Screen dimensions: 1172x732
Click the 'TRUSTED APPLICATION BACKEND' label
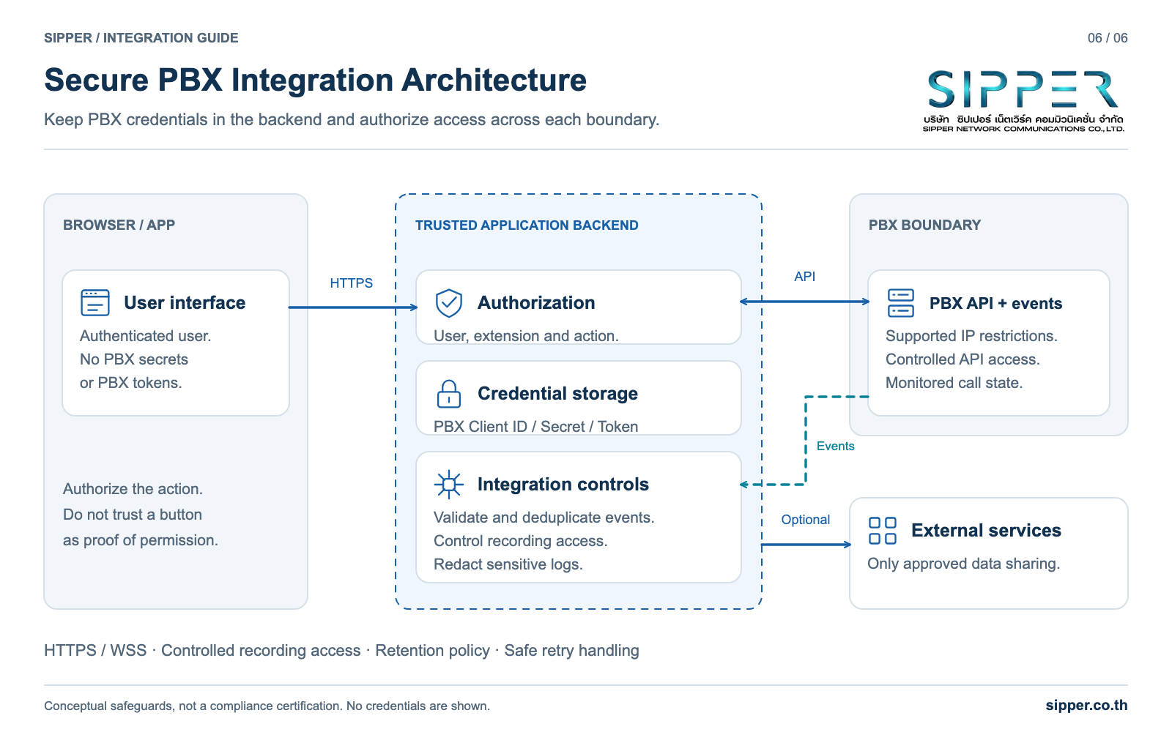point(527,225)
